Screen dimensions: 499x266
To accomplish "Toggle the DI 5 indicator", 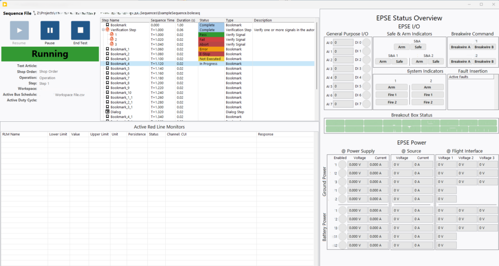I will pyautogui.click(x=366, y=86).
